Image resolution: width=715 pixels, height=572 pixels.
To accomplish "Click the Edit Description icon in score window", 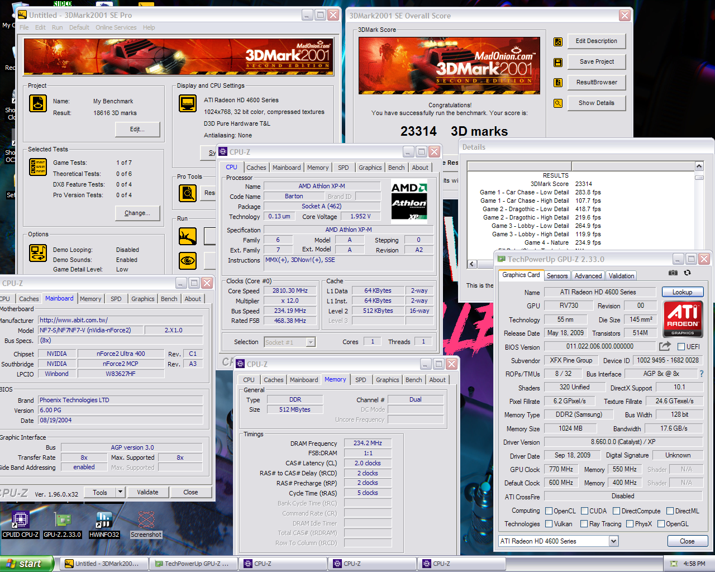I will pos(557,41).
